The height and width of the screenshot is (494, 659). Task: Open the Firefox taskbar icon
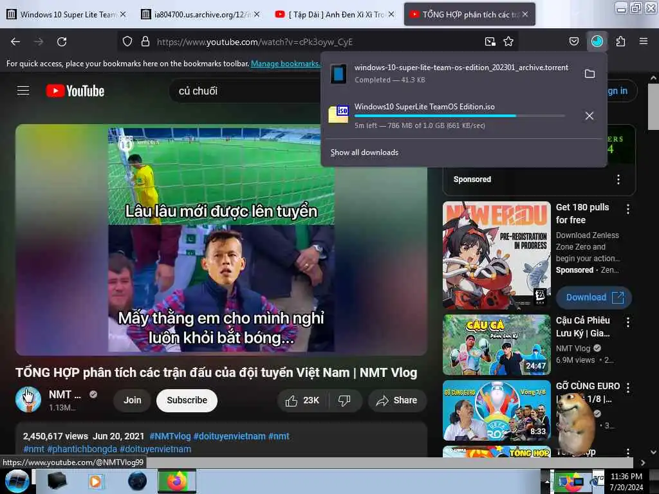pos(177,481)
